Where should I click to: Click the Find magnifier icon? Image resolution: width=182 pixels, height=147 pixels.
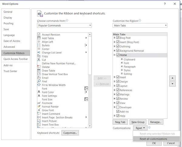pyautogui.click(x=39, y=81)
